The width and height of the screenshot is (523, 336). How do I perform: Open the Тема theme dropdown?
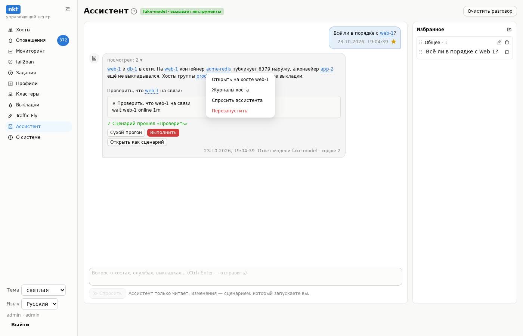(x=43, y=290)
